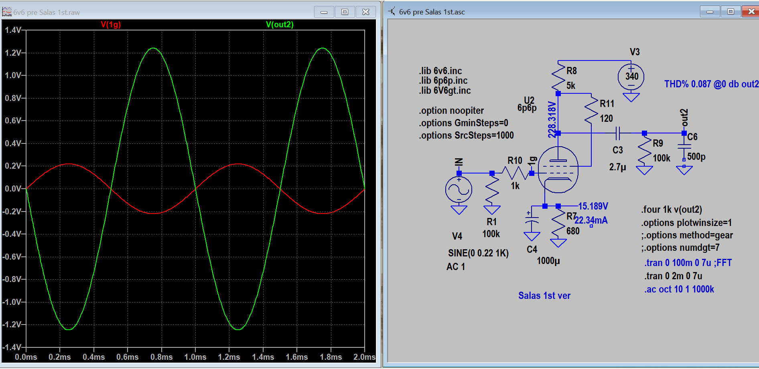Select the V4 sine source symbol
Viewport: 759px width, 369px height.
pos(459,190)
